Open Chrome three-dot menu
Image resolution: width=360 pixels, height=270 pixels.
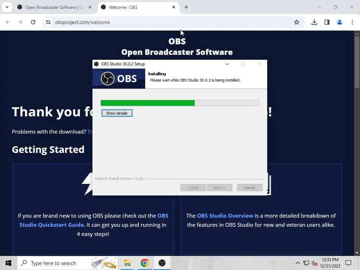pos(352,22)
